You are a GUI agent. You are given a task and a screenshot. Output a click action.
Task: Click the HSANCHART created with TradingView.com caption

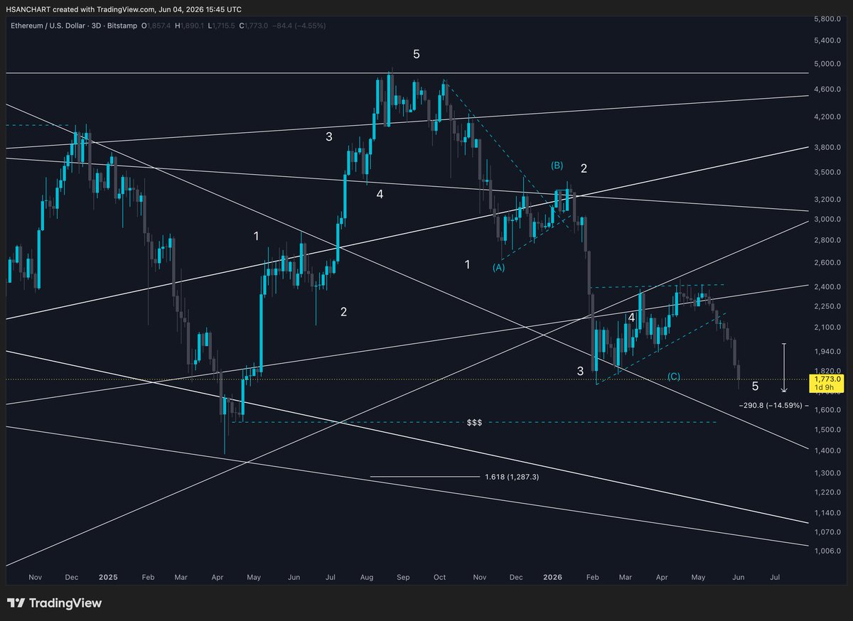coord(123,9)
